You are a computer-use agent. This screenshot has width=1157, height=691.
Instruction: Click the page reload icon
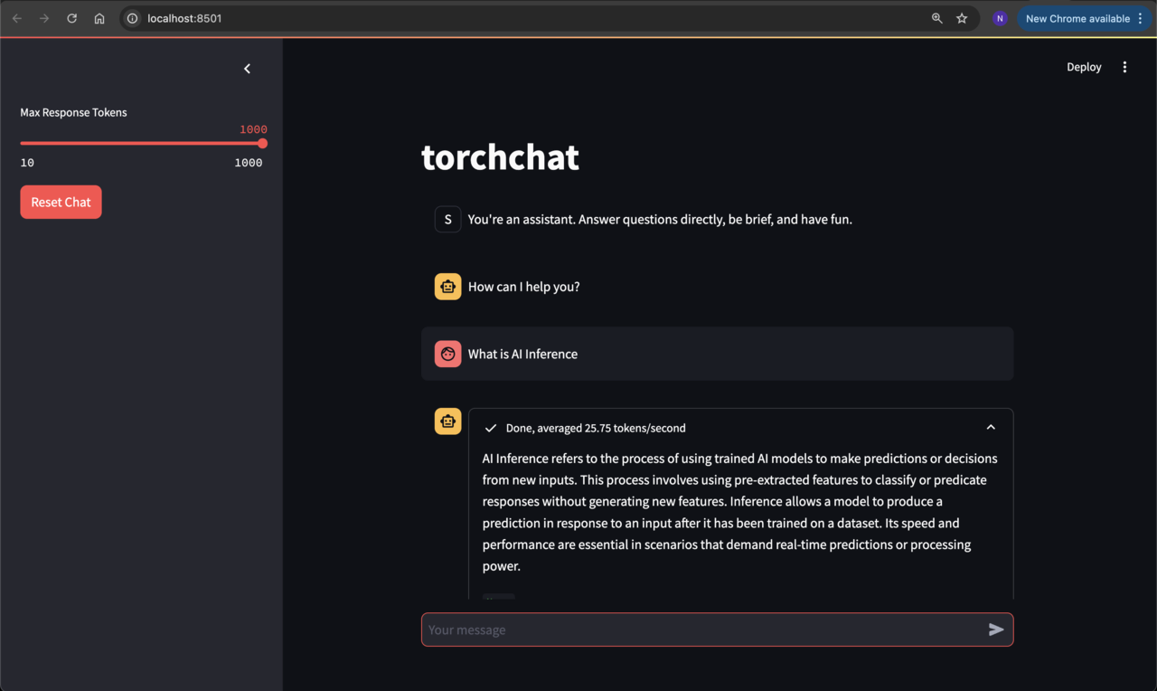click(71, 18)
